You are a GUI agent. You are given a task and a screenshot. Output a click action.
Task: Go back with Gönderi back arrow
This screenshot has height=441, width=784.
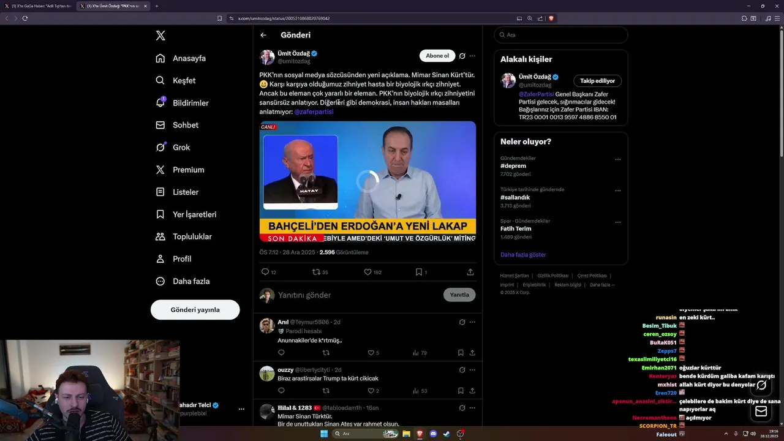click(263, 35)
